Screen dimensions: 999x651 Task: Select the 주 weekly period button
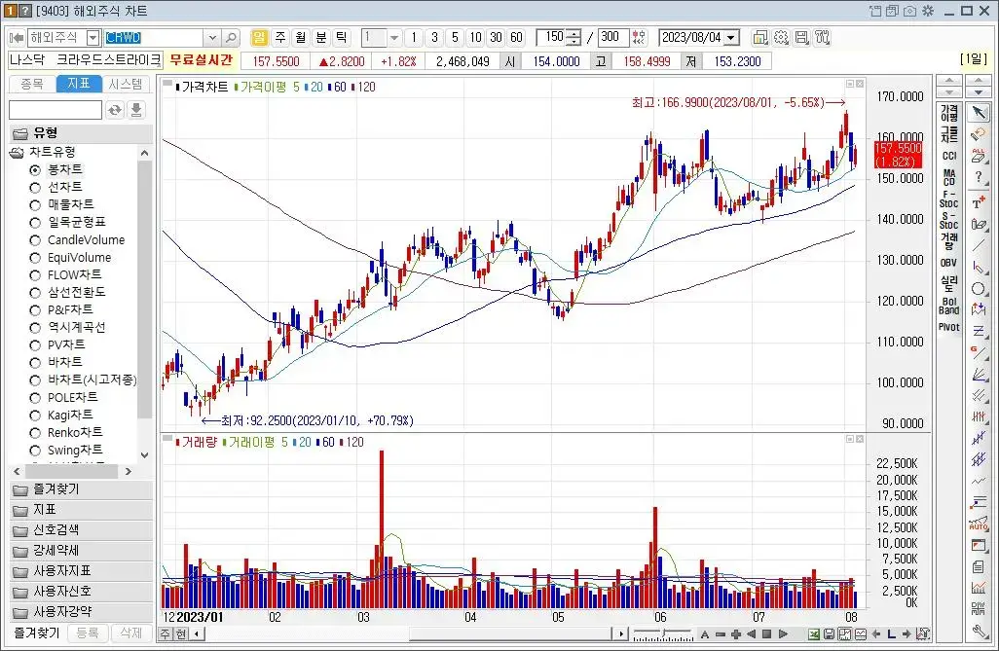[279, 38]
